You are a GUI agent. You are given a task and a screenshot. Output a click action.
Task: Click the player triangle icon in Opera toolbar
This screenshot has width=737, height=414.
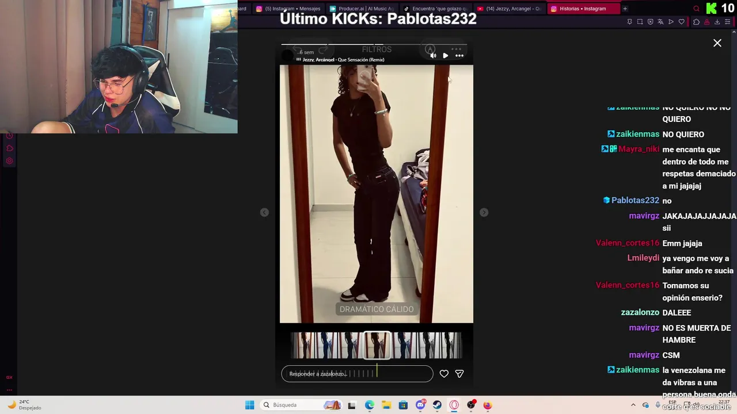coord(671,22)
